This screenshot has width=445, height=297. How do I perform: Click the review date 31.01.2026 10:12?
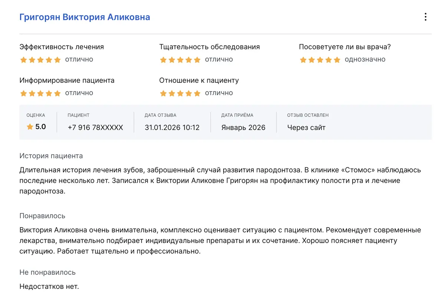[x=172, y=127]
